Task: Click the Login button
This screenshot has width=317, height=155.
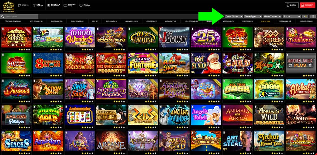Action: [x=292, y=5]
